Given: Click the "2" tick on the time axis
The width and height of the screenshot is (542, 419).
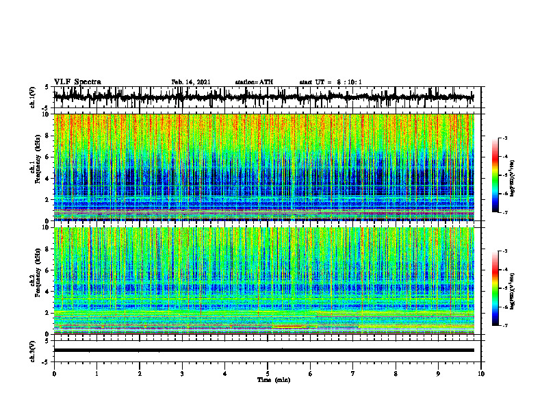Looking at the screenshot, I should (x=140, y=374).
